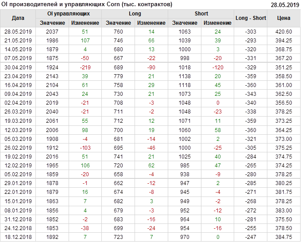Select the -219 OI change value
The height and width of the screenshot is (242, 301).
[85, 68]
